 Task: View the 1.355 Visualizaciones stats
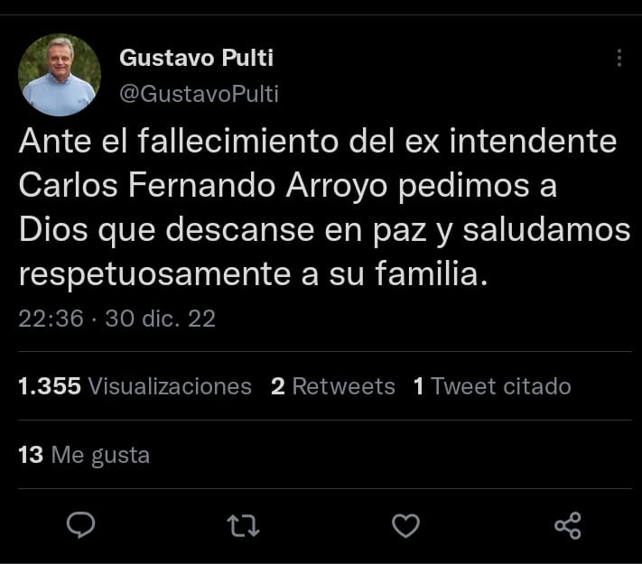pyautogui.click(x=135, y=386)
